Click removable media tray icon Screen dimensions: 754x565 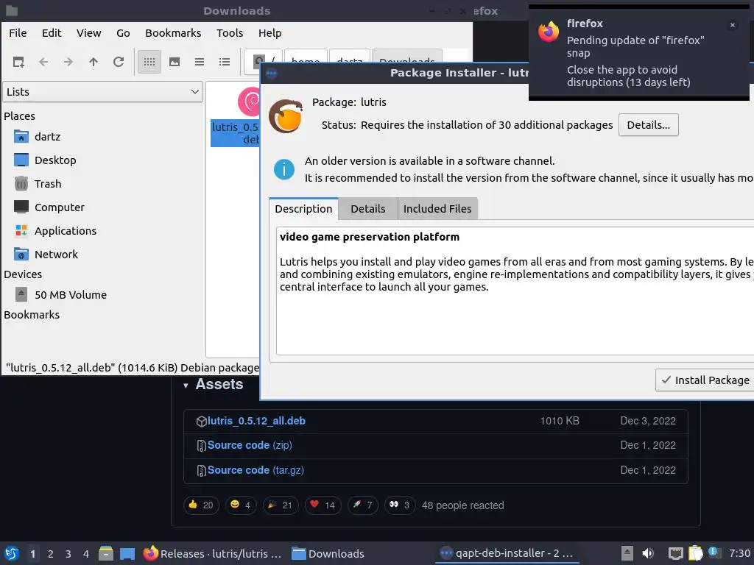[627, 553]
